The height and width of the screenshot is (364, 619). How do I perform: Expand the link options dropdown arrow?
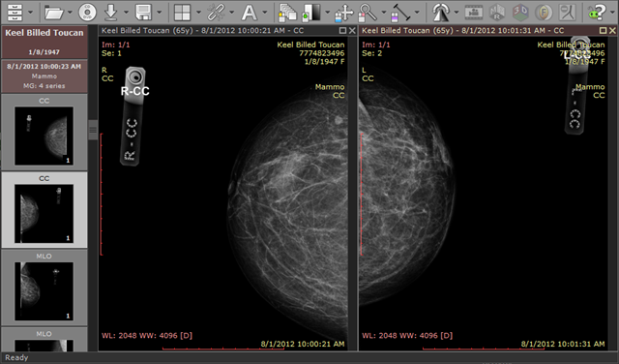click(231, 13)
